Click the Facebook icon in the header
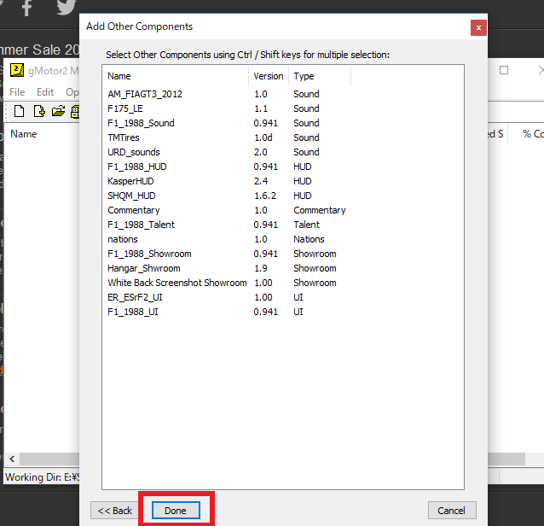This screenshot has height=526, width=544. click(x=26, y=7)
